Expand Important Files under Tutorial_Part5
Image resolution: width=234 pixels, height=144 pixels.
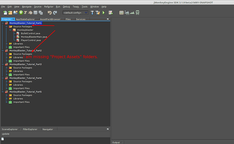tap(6, 102)
